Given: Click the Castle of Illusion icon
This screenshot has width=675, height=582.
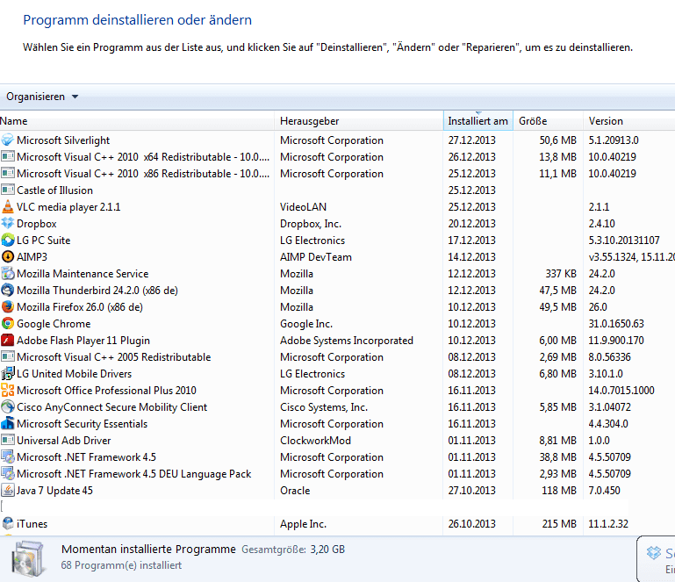Looking at the screenshot, I should [8, 190].
